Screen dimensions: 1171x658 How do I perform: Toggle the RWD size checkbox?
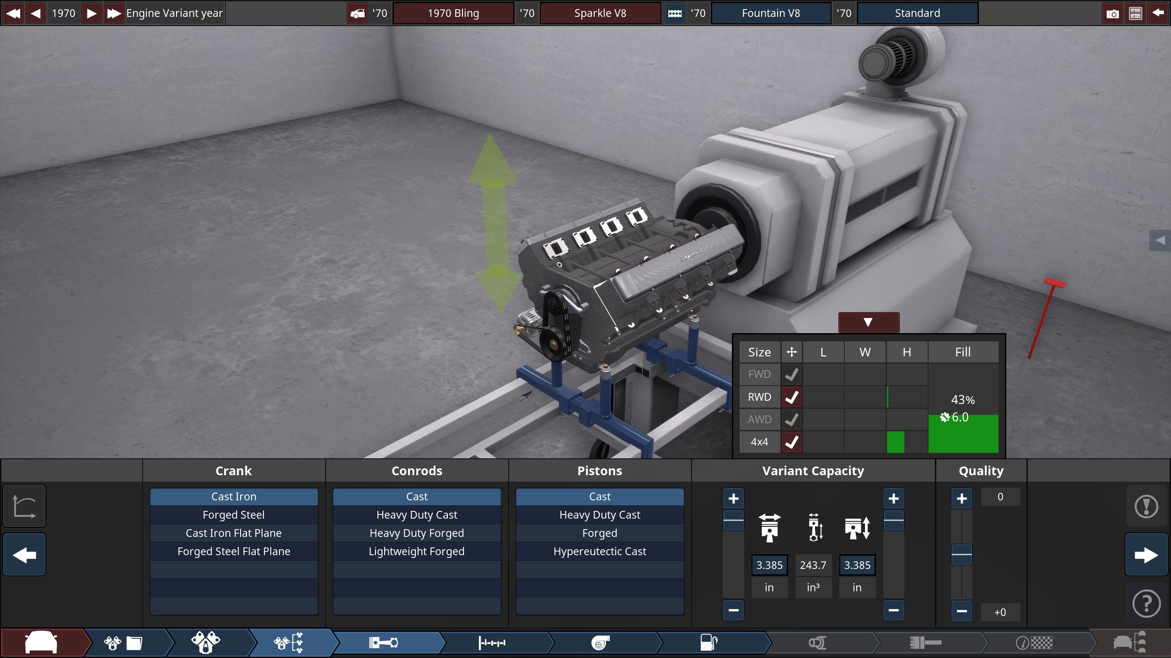coord(791,397)
